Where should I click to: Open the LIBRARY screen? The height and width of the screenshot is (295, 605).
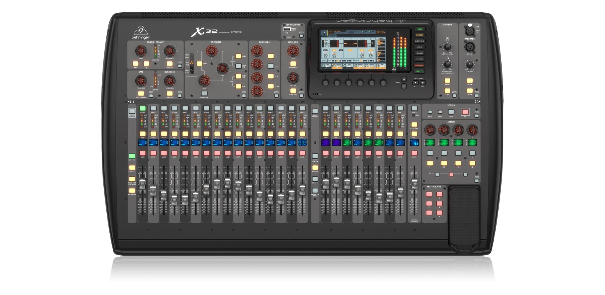tap(419, 53)
